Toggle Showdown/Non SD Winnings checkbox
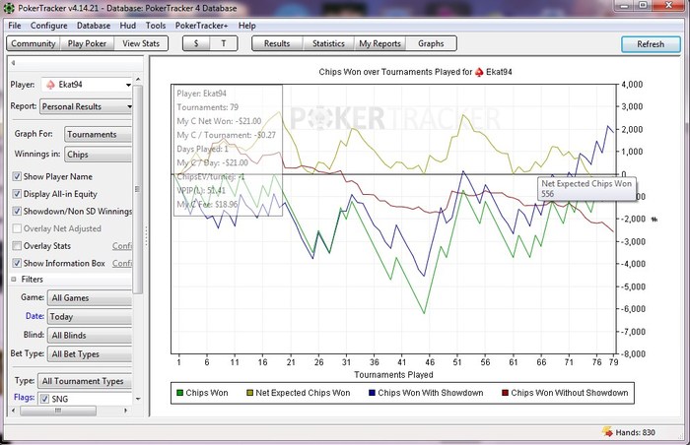 tap(17, 211)
